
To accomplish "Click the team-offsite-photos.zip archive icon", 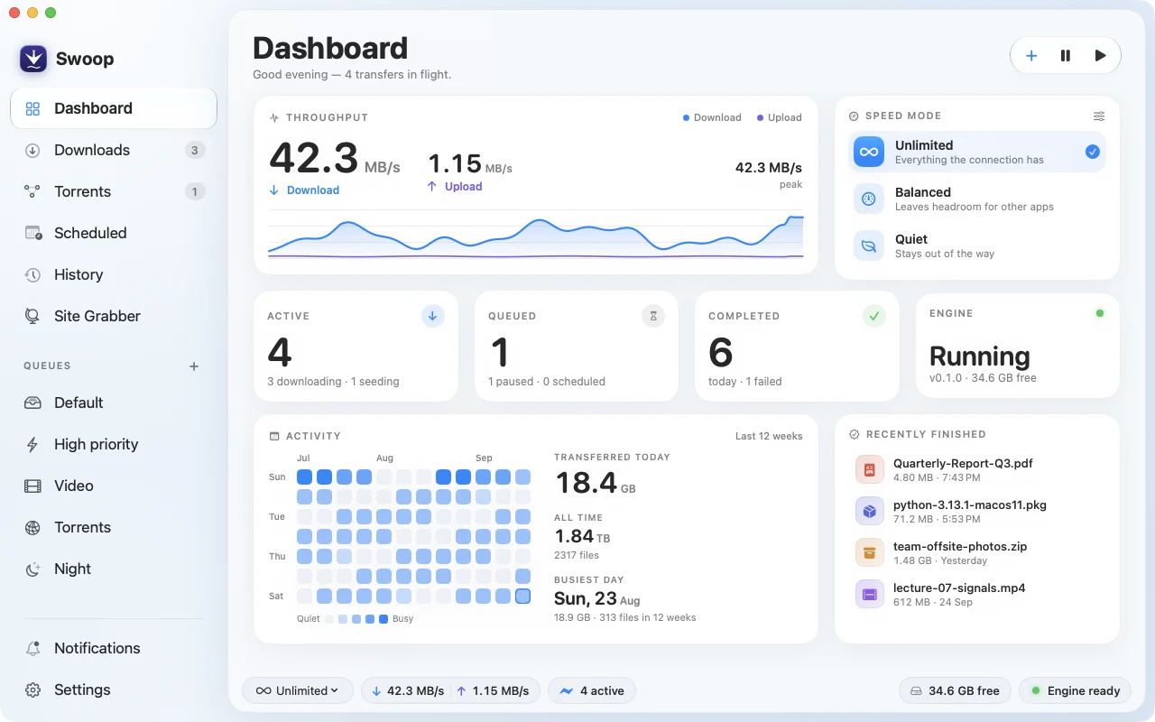I will click(870, 552).
